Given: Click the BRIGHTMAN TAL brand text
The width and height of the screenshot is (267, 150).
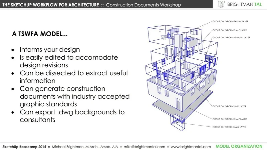Looking at the screenshot, I should point(244,4).
